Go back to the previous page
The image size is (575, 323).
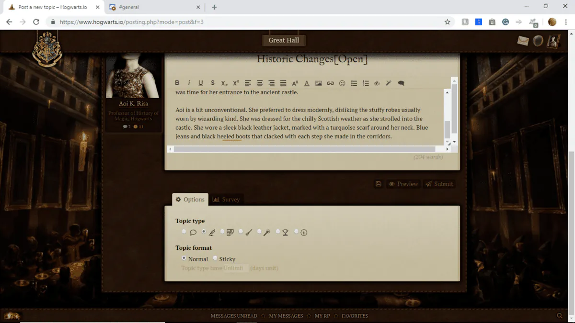(x=9, y=22)
